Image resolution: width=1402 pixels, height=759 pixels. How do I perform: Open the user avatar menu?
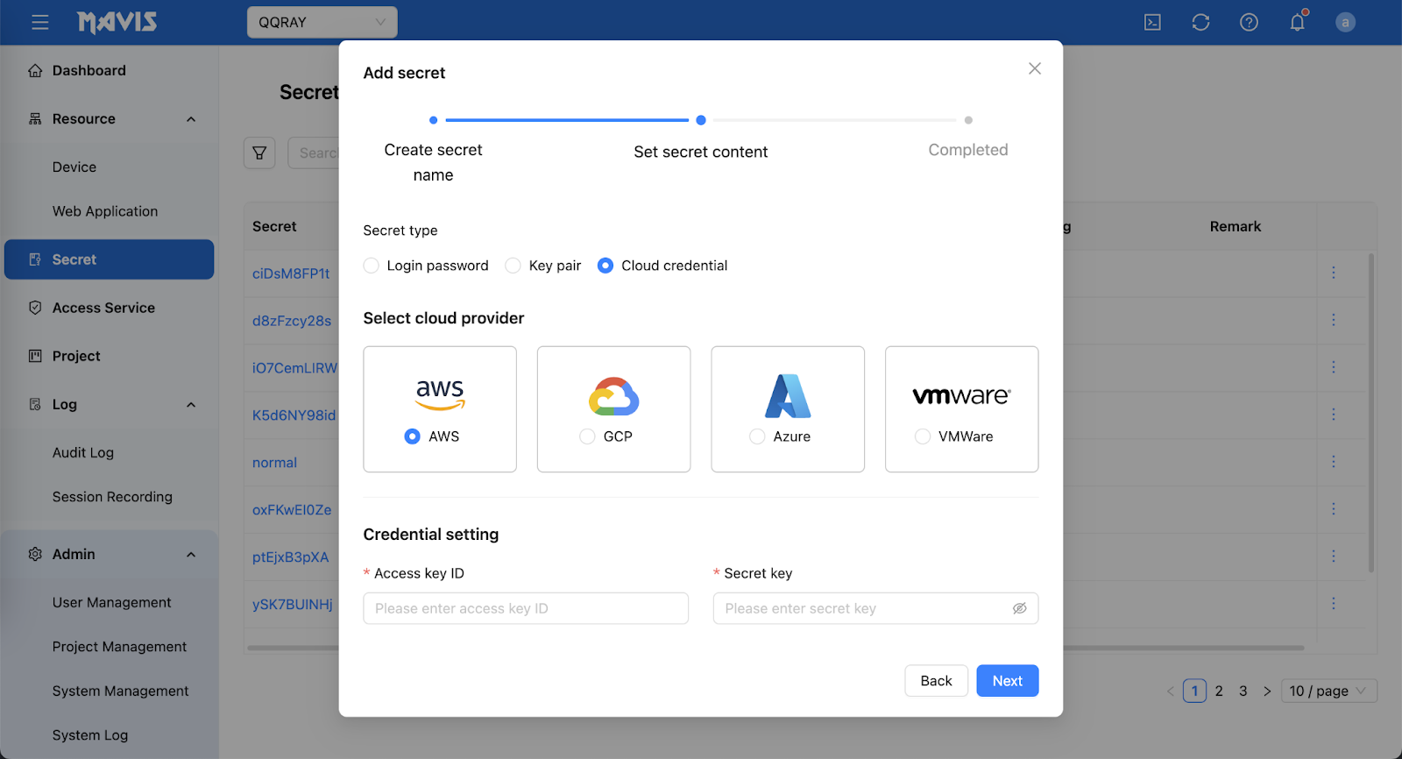[1345, 23]
